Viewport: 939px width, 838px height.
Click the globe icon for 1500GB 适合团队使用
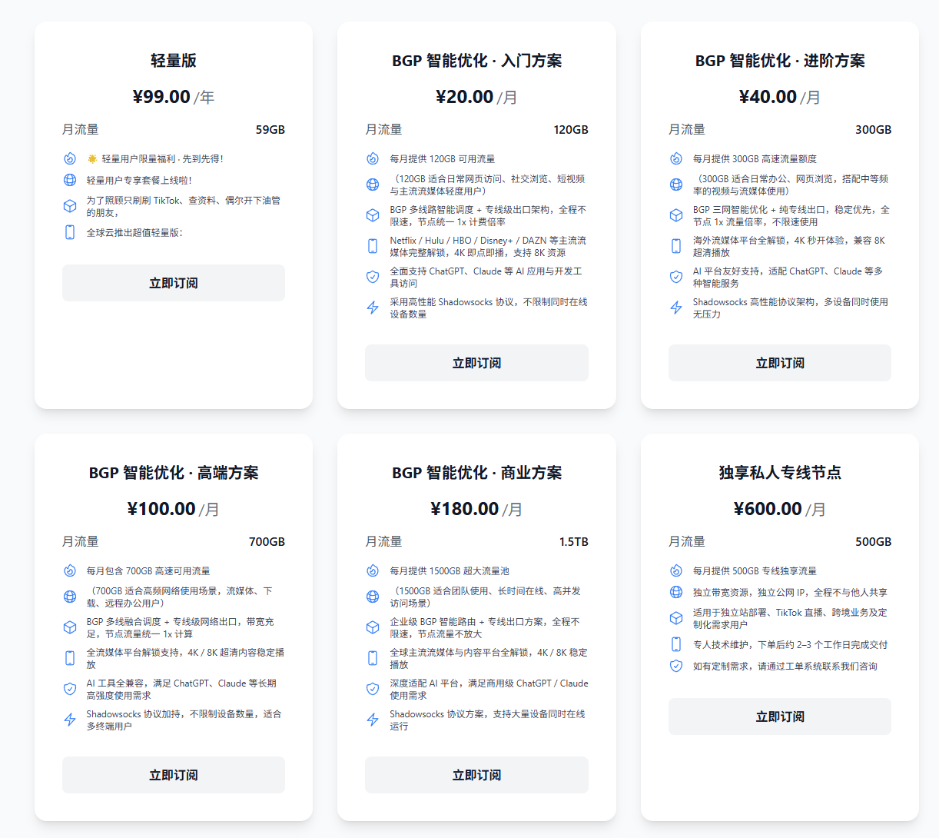click(x=373, y=595)
